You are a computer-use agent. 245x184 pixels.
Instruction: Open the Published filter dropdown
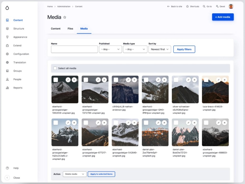[x=110, y=49]
